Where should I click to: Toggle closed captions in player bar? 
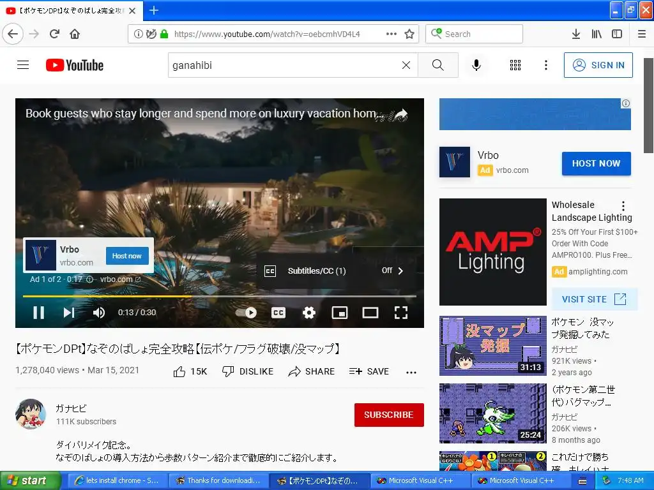278,313
